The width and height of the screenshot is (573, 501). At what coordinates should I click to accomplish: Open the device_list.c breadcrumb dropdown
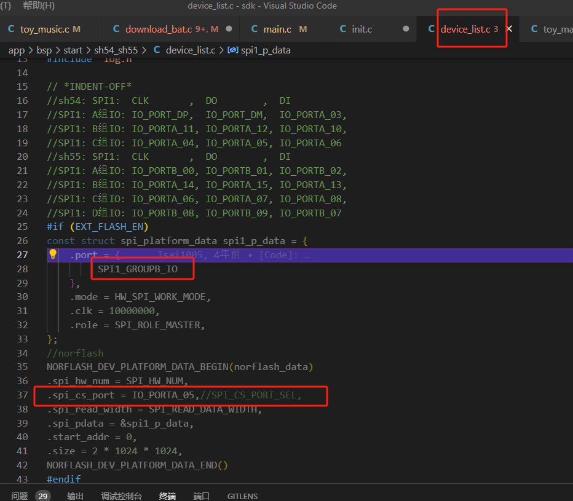(x=191, y=50)
